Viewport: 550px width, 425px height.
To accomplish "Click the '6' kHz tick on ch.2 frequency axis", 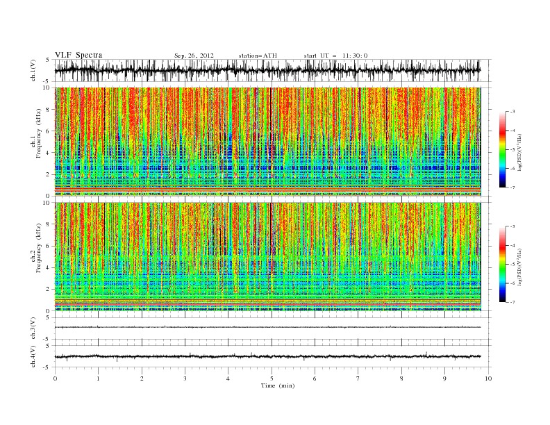I will click(x=49, y=246).
